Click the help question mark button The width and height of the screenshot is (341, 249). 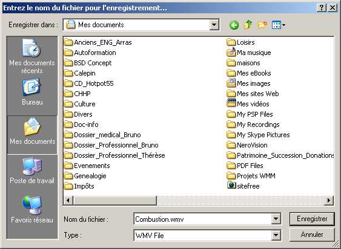pyautogui.click(x=321, y=8)
